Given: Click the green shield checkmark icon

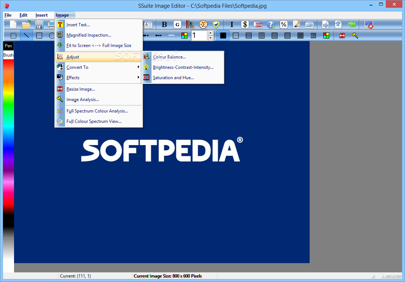Looking at the screenshot, I should [x=216, y=24].
